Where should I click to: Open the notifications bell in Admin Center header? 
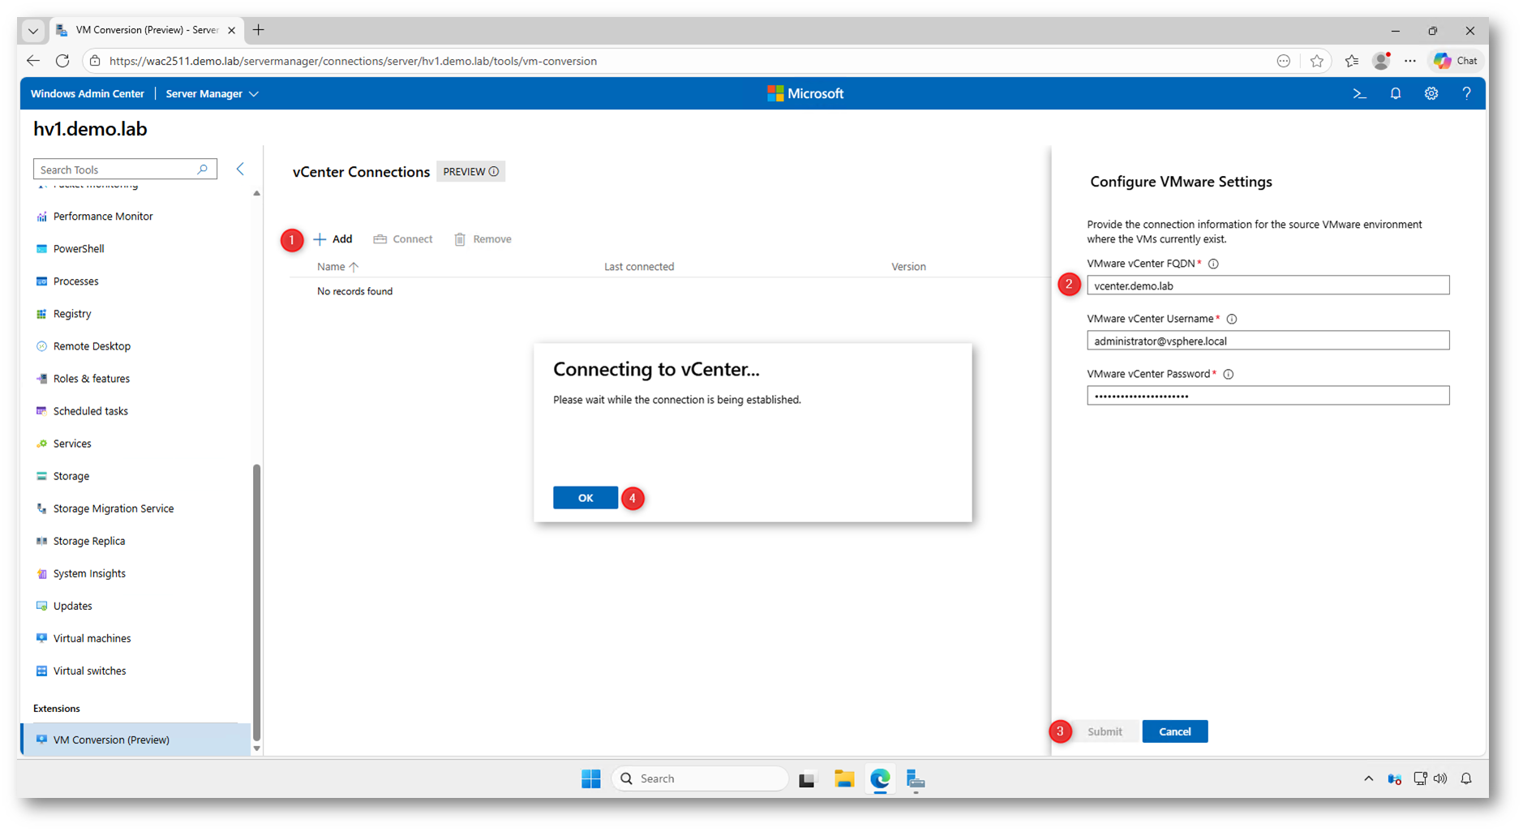(1395, 94)
